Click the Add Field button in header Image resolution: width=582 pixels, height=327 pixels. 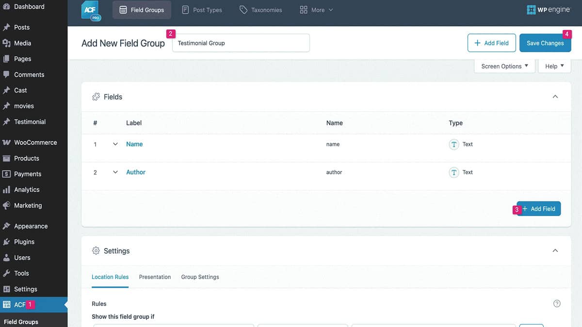click(x=491, y=43)
